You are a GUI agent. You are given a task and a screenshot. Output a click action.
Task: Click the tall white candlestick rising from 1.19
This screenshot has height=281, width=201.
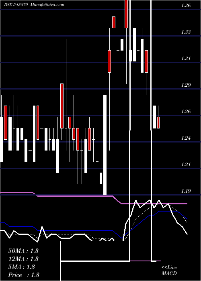pyautogui.click(x=105, y=145)
